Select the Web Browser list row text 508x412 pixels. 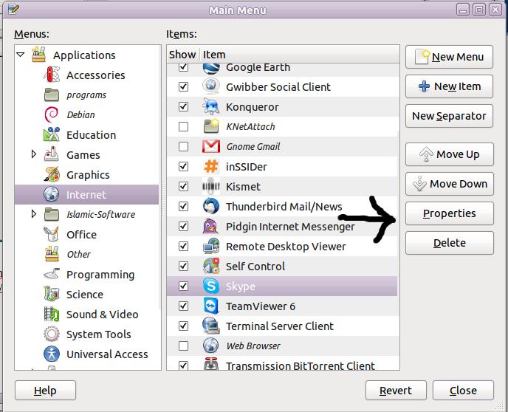click(253, 346)
